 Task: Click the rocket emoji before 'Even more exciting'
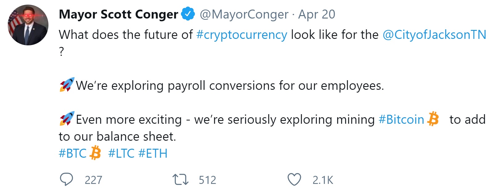(67, 119)
